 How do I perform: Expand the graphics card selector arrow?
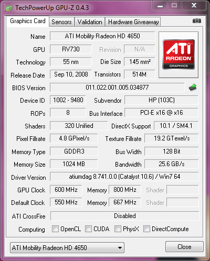(x=120, y=248)
